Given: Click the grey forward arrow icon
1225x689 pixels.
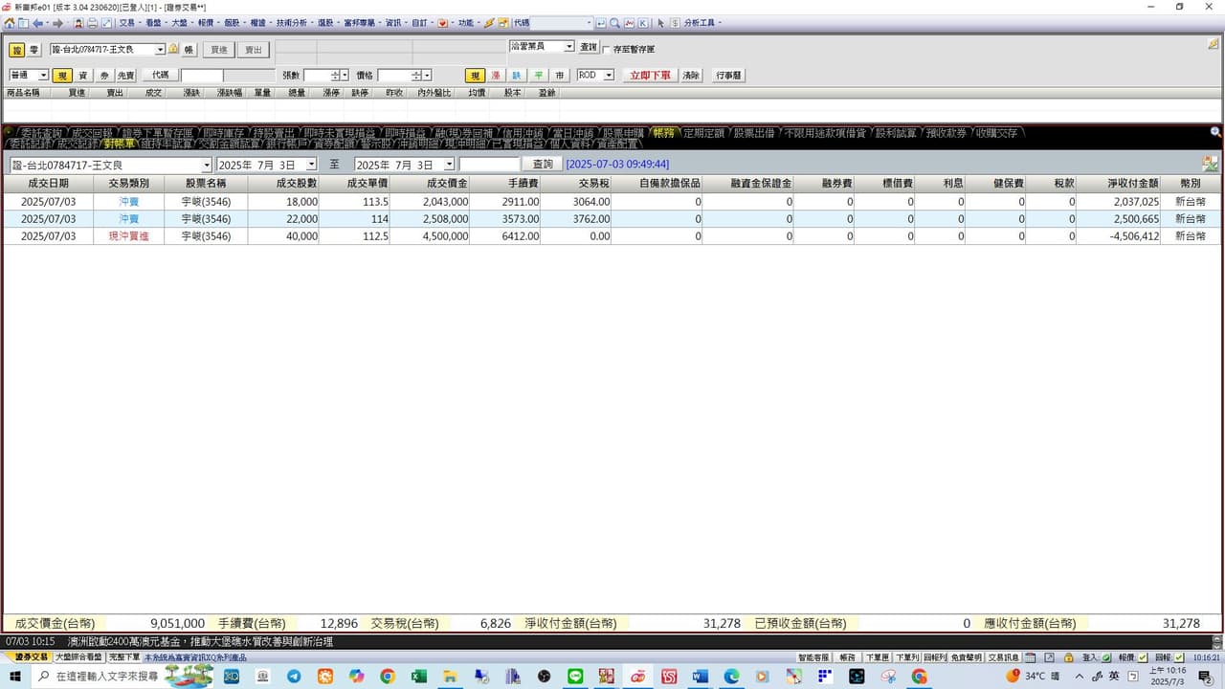Looking at the screenshot, I should coord(57,23).
